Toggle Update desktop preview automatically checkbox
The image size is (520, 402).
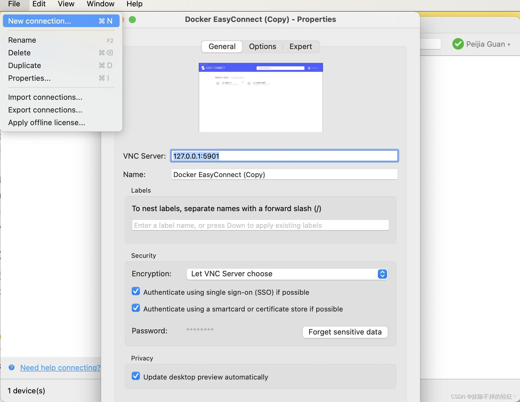pos(136,376)
